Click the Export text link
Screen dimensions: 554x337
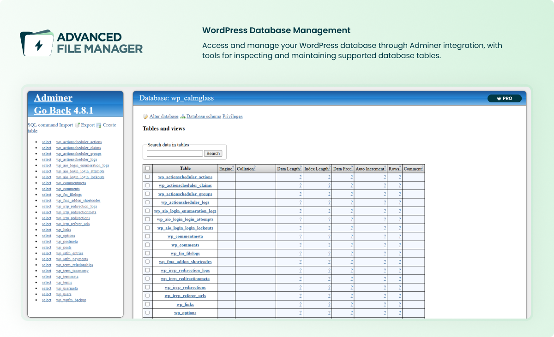[88, 125]
